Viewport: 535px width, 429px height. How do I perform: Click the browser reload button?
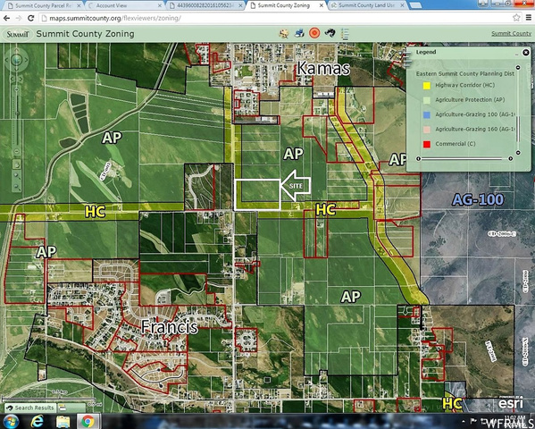[30, 18]
